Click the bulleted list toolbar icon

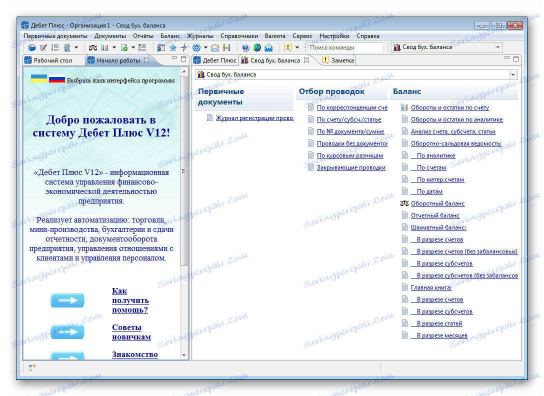click(x=142, y=47)
